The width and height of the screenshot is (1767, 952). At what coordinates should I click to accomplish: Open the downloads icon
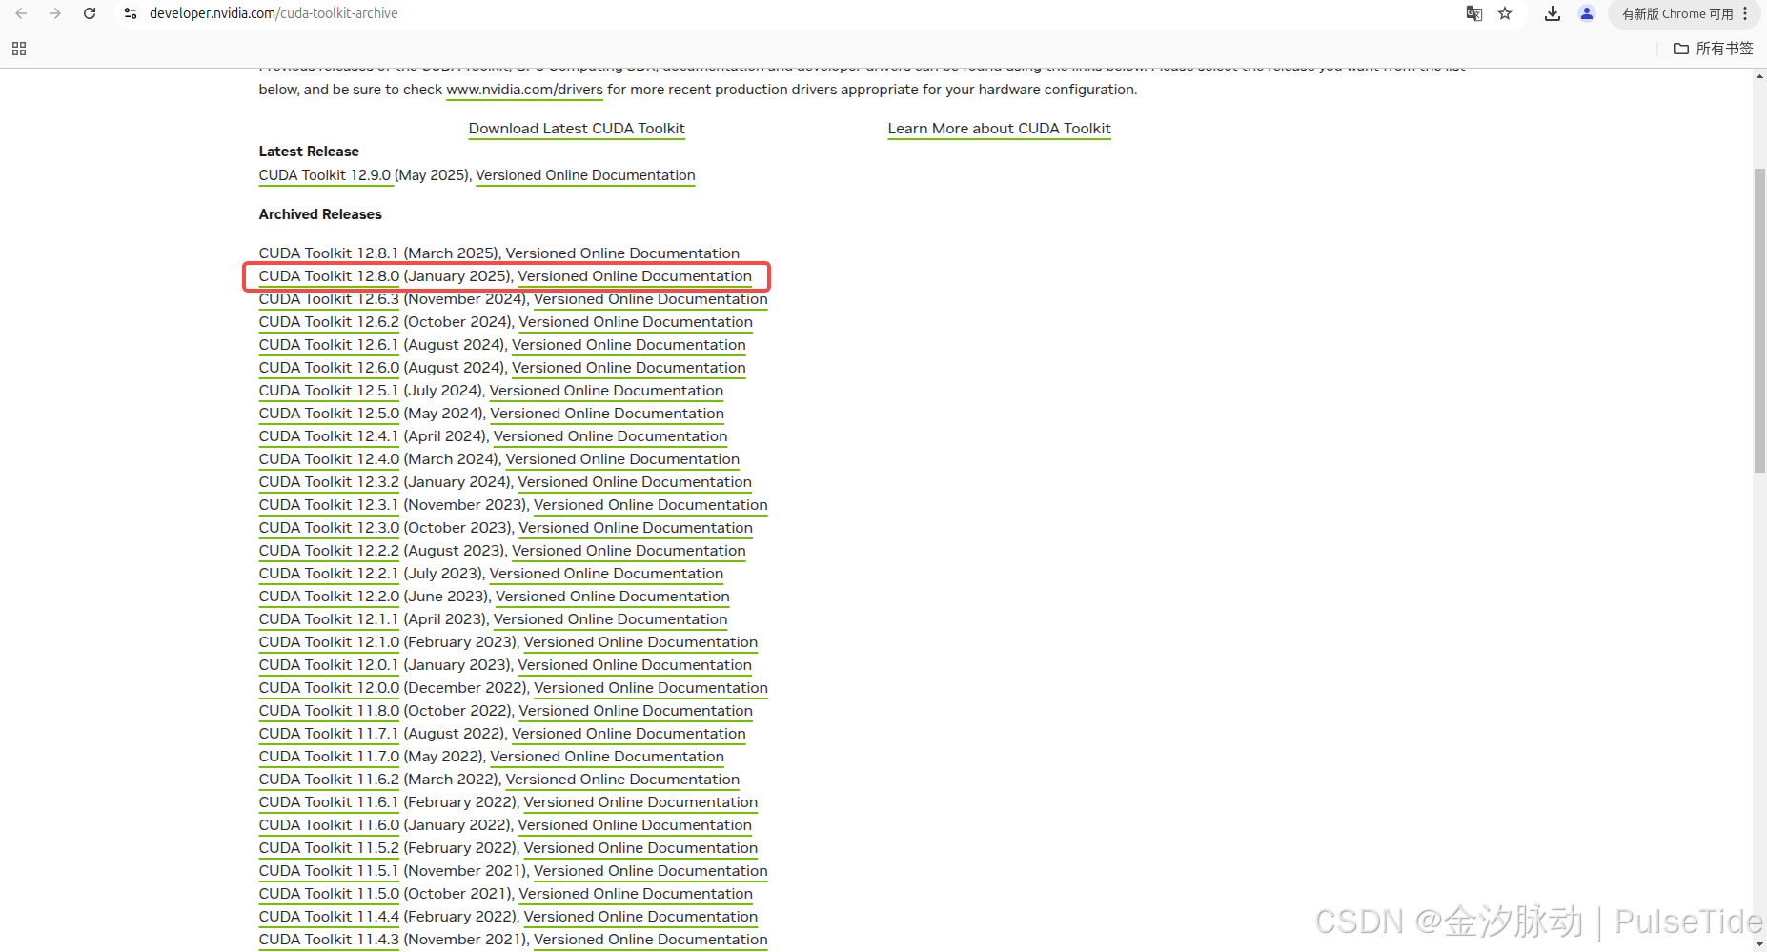(1553, 13)
